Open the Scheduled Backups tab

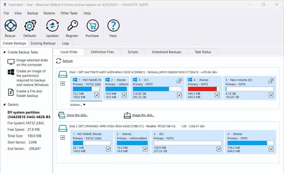point(166,52)
